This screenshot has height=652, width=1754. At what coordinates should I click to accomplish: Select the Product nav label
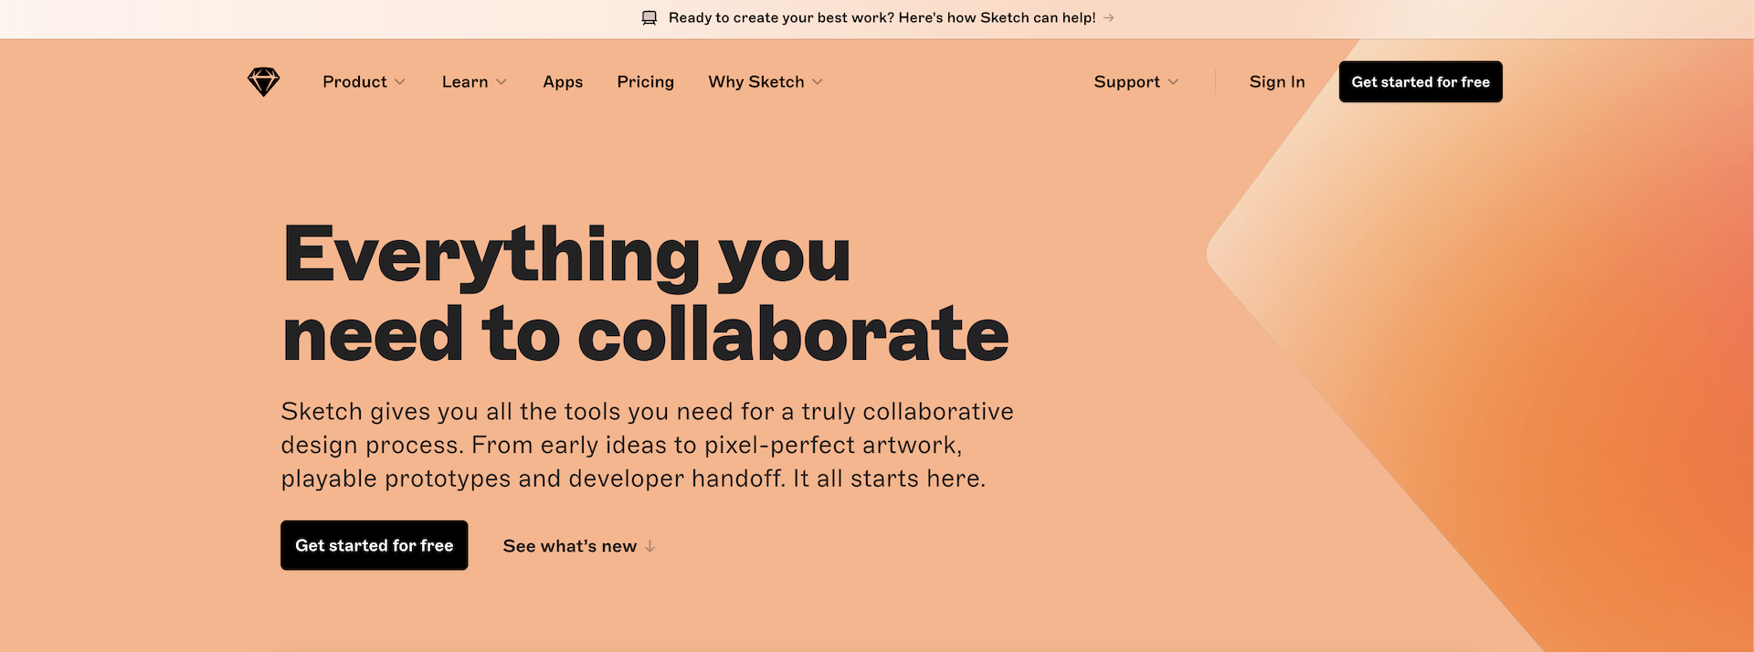tap(354, 82)
